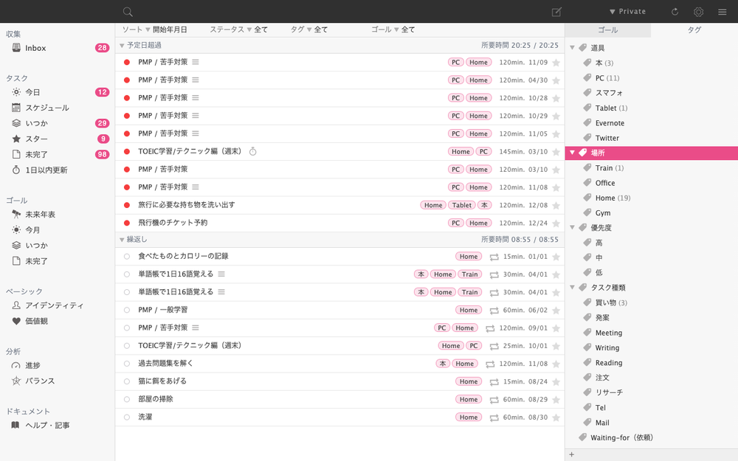Viewport: 738px width, 461px height.
Task: Complete the 旅行に必要な持ち物を洗い出す task
Action: click(127, 205)
